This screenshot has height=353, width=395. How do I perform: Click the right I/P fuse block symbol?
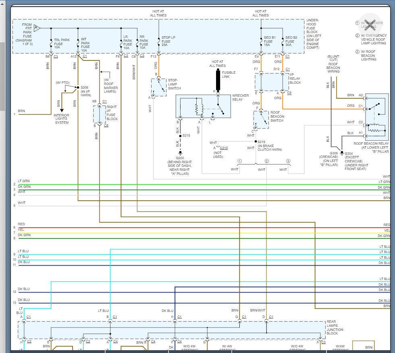[x=99, y=114]
